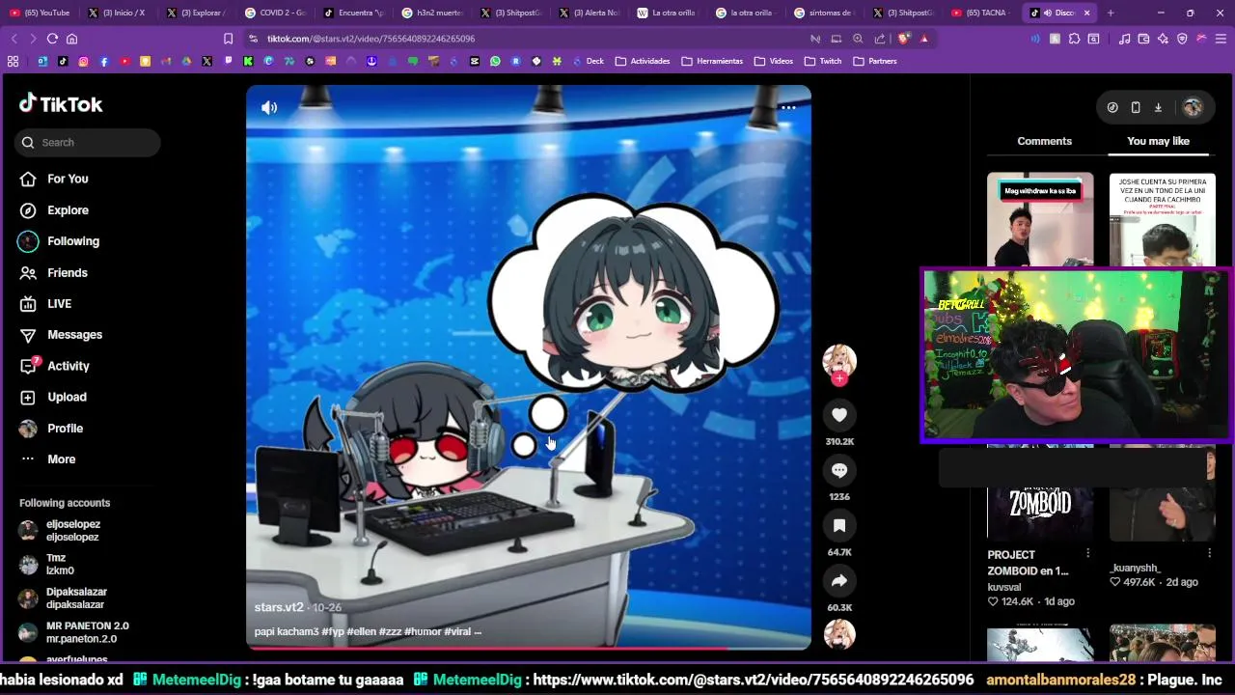Open the video's three-dot options menu
1235x695 pixels.
tap(787, 107)
